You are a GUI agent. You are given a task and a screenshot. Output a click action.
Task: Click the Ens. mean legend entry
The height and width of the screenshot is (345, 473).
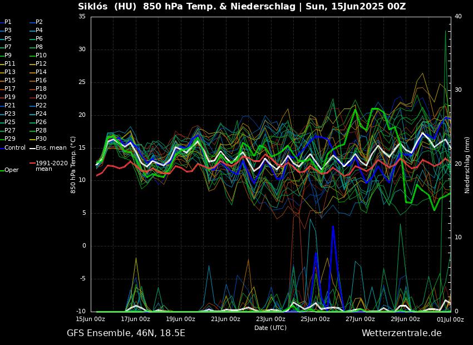click(x=51, y=148)
